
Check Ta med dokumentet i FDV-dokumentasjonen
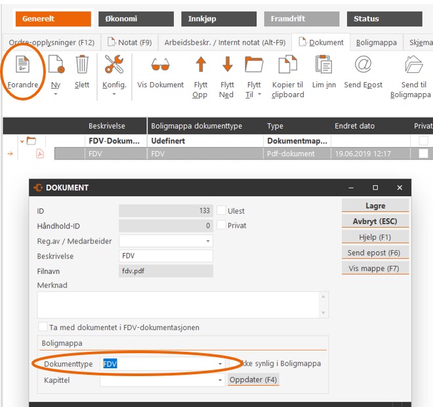tap(43, 327)
